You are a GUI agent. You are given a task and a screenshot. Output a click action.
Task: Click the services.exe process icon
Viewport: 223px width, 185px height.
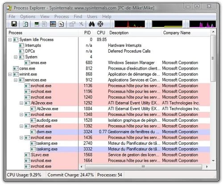21,80
